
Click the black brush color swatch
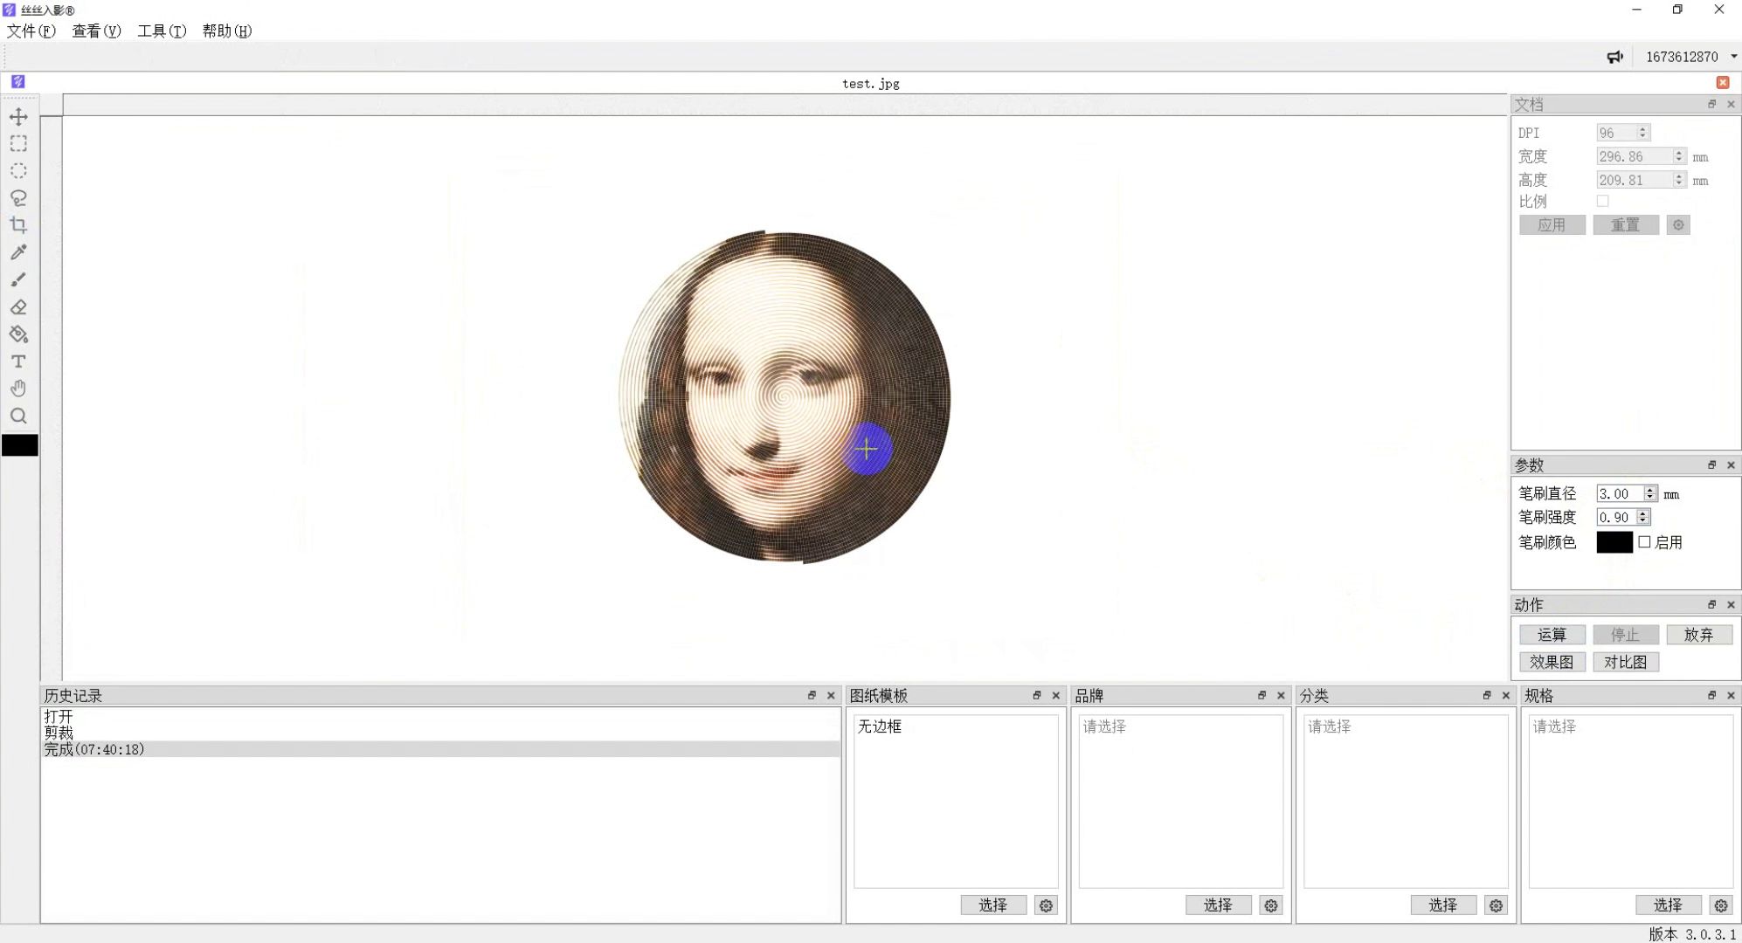coord(1614,542)
